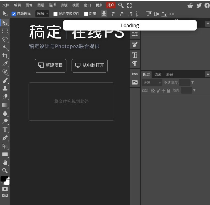Expand the 不透明度 opacity arrow
This screenshot has height=205, width=210.
coord(192,82)
